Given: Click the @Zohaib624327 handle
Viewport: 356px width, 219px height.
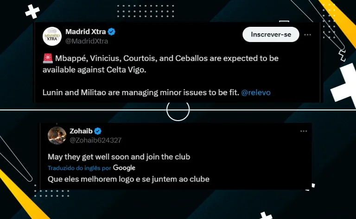Looking at the screenshot, I should tap(95, 140).
